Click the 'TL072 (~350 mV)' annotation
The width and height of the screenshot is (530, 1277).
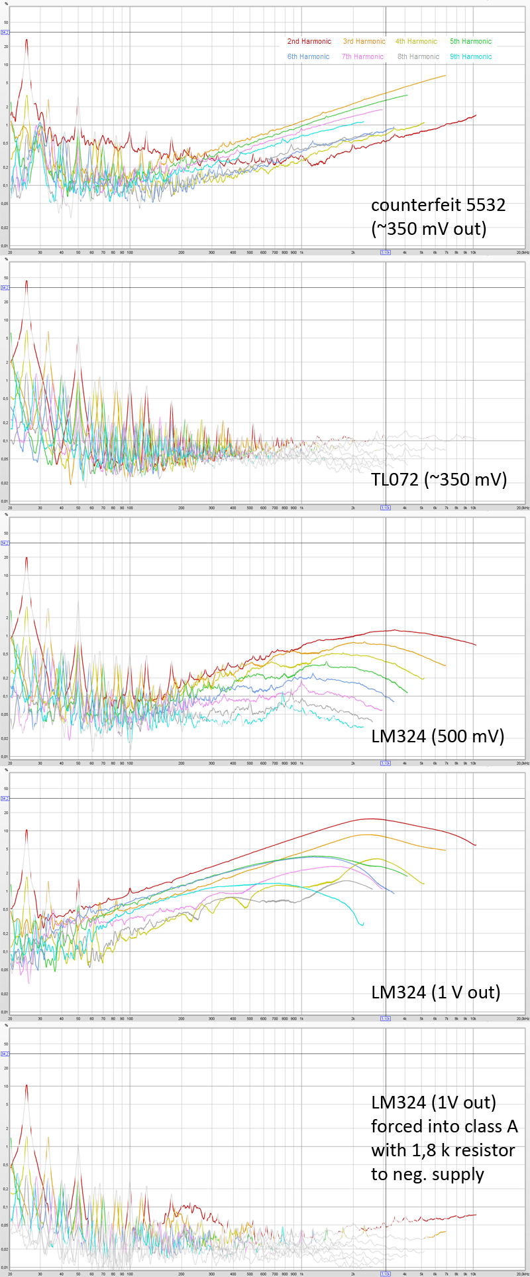(439, 478)
